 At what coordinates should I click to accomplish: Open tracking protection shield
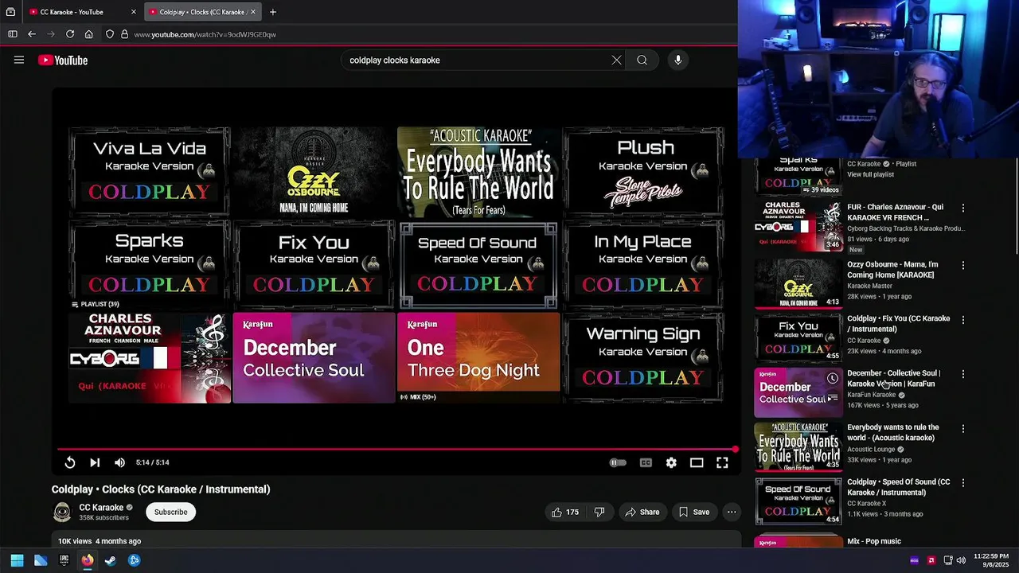click(110, 34)
